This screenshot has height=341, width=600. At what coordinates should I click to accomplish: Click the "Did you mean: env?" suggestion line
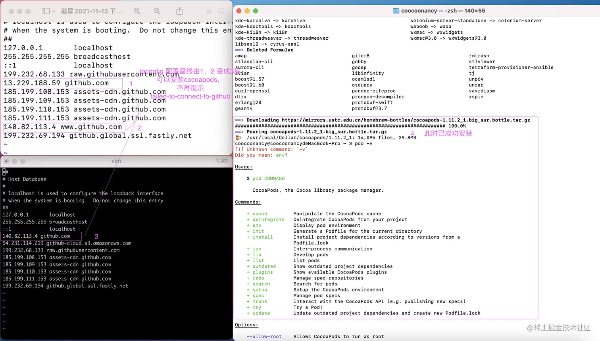pyautogui.click(x=261, y=155)
